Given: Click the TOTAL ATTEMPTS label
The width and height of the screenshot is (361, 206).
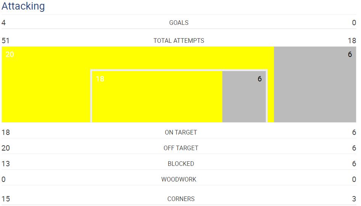Looking at the screenshot, I should (x=179, y=41).
